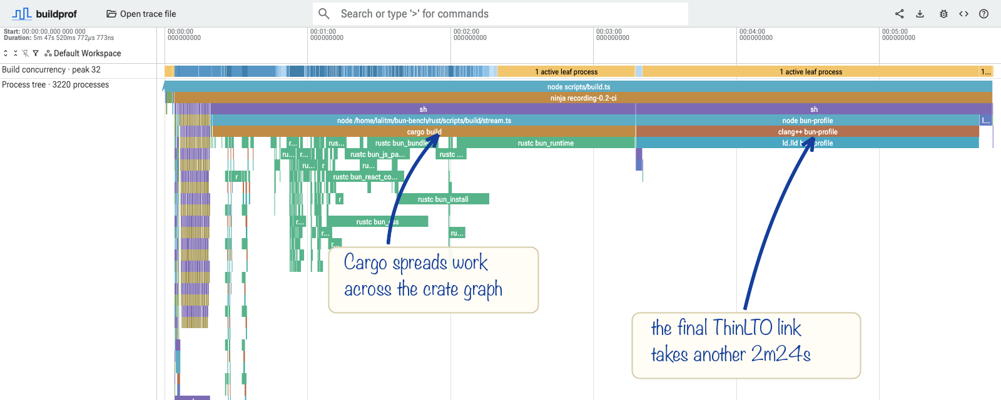Viewport: 1001px width, 400px height.
Task: Click the expand all tracks icon
Action: [x=6, y=54]
